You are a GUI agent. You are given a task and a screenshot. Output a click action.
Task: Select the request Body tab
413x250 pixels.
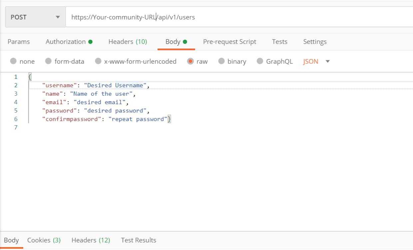[176, 42]
